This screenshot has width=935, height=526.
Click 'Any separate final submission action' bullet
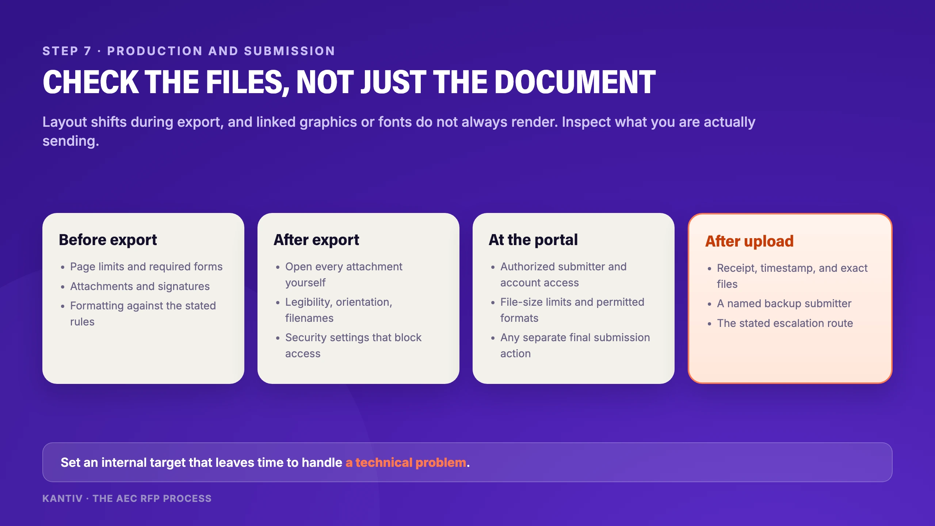tap(575, 346)
